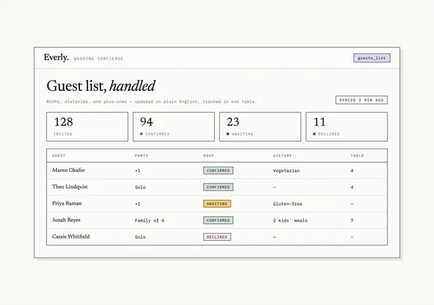The image size is (434, 305).
Task: Select guest Jonah Reyes
Action: pos(66,220)
